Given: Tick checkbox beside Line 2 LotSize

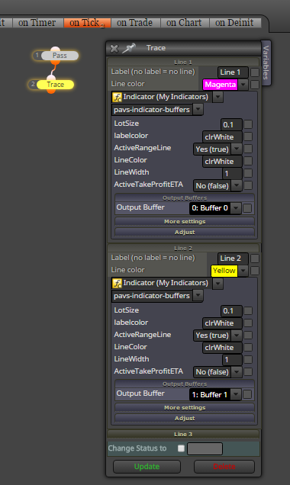Looking at the screenshot, I should 248,310.
